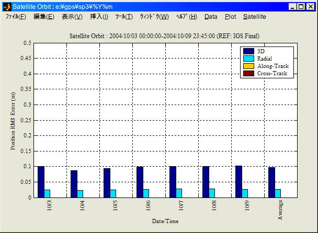
Task: Open the Plot menu
Action: (x=230, y=17)
